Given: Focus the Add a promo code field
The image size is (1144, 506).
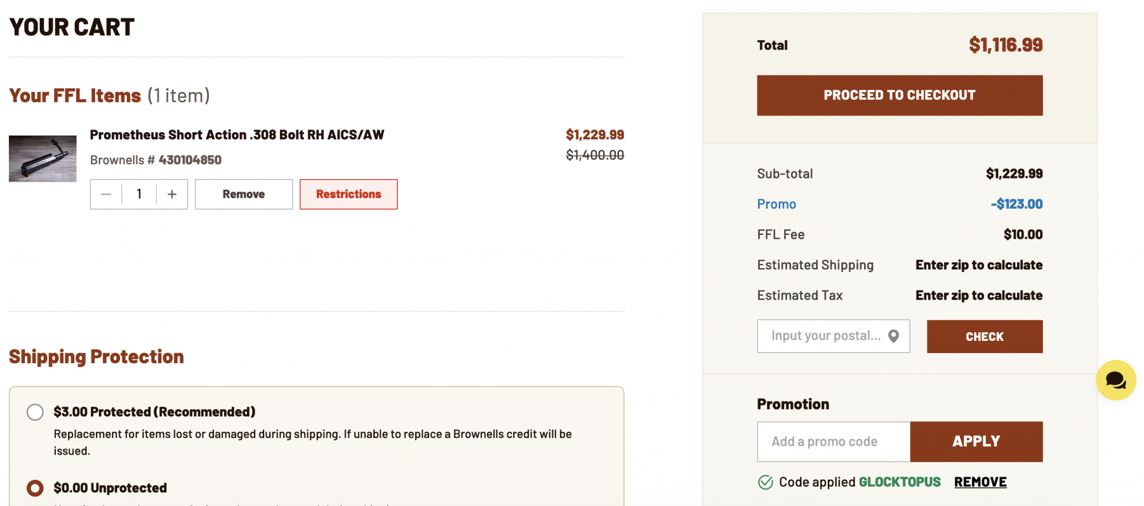Looking at the screenshot, I should pos(833,441).
